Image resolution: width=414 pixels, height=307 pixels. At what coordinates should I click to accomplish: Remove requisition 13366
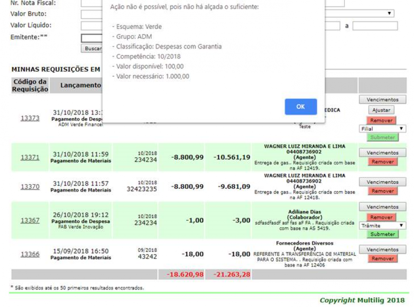click(x=382, y=259)
